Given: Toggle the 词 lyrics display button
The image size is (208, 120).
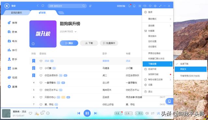Looking at the screenshot, I should 158,113.
